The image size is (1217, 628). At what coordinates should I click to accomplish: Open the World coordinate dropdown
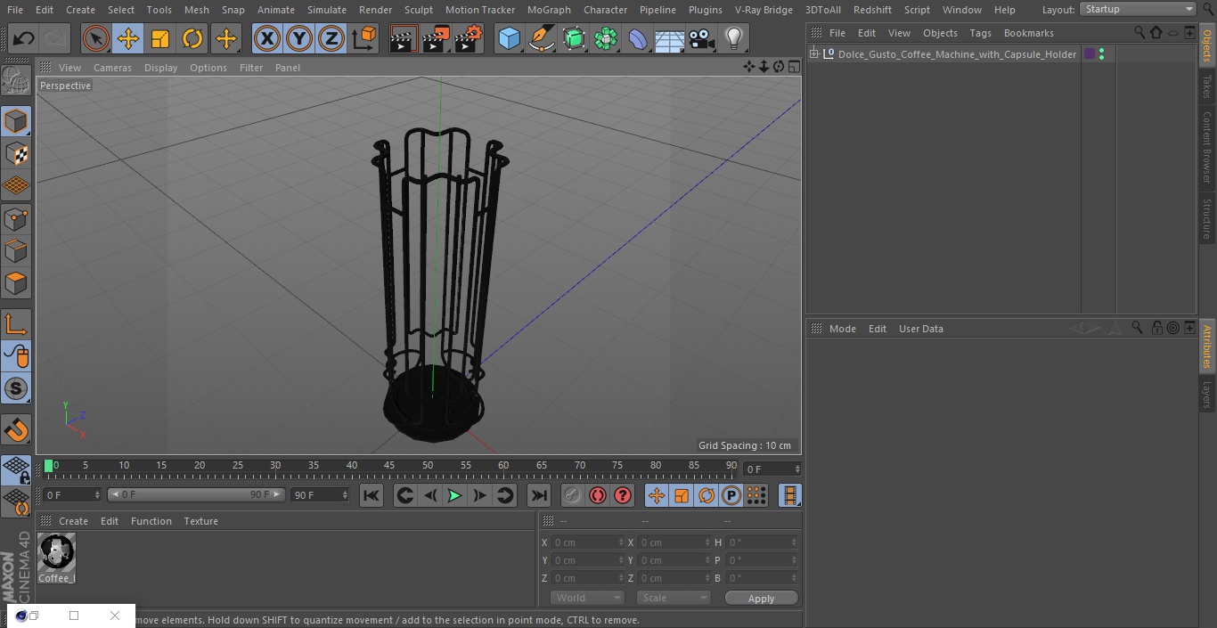pyautogui.click(x=587, y=598)
